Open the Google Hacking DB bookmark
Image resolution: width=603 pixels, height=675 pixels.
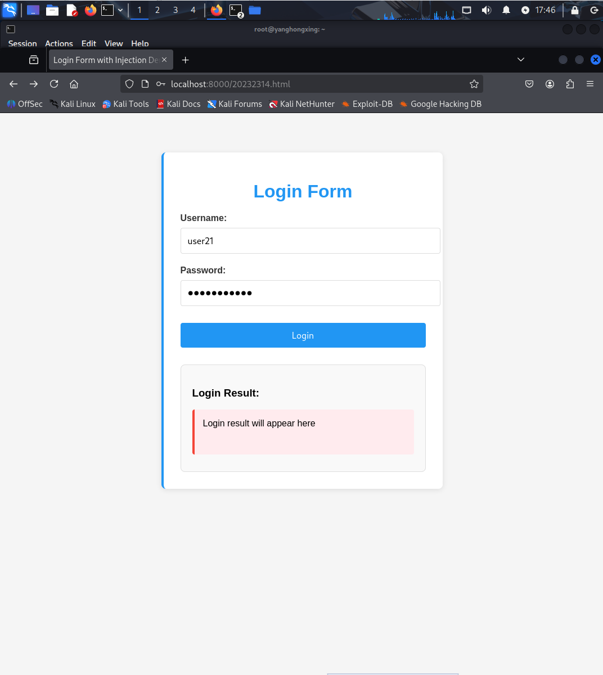(440, 104)
